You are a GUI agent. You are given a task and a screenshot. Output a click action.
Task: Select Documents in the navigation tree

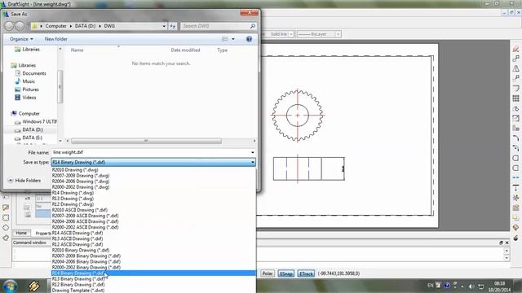[x=34, y=73]
